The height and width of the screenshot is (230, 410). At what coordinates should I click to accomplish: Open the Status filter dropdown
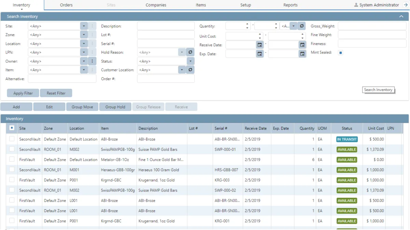point(190,61)
